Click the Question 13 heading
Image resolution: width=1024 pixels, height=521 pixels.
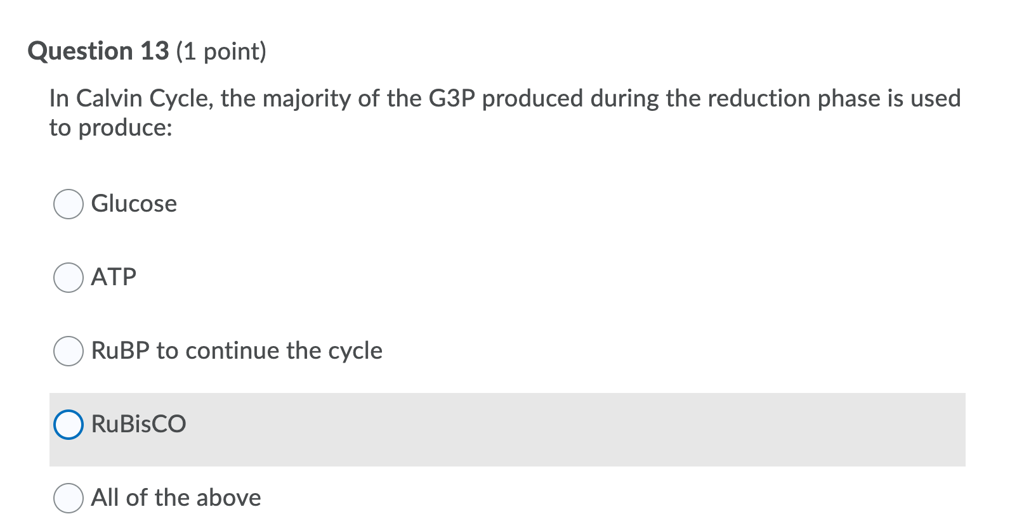[99, 51]
